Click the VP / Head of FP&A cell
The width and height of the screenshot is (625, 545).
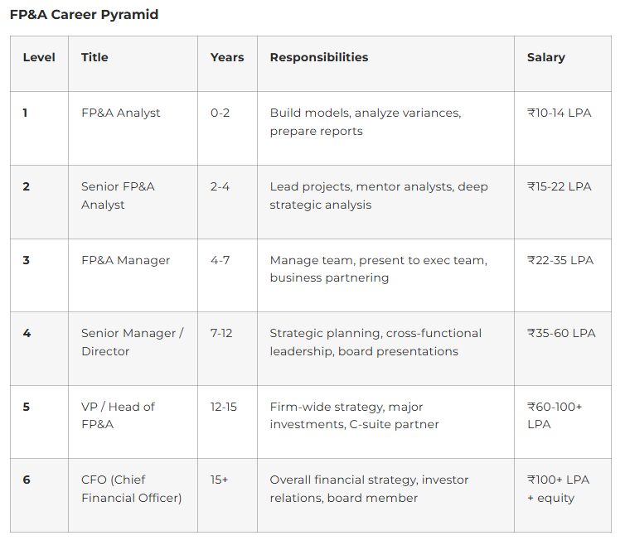click(118, 415)
